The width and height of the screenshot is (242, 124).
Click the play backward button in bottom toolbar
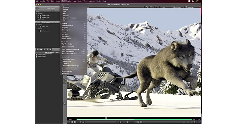coord(127,122)
